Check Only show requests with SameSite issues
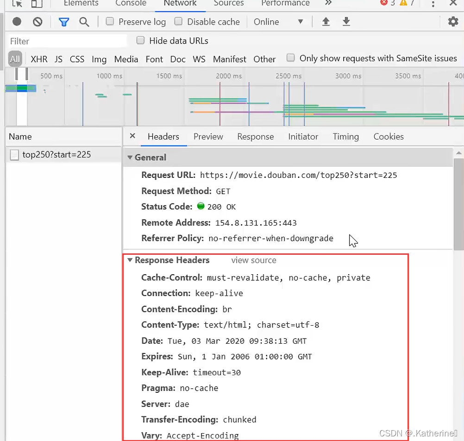Viewport: 464px width, 441px height. [291, 58]
